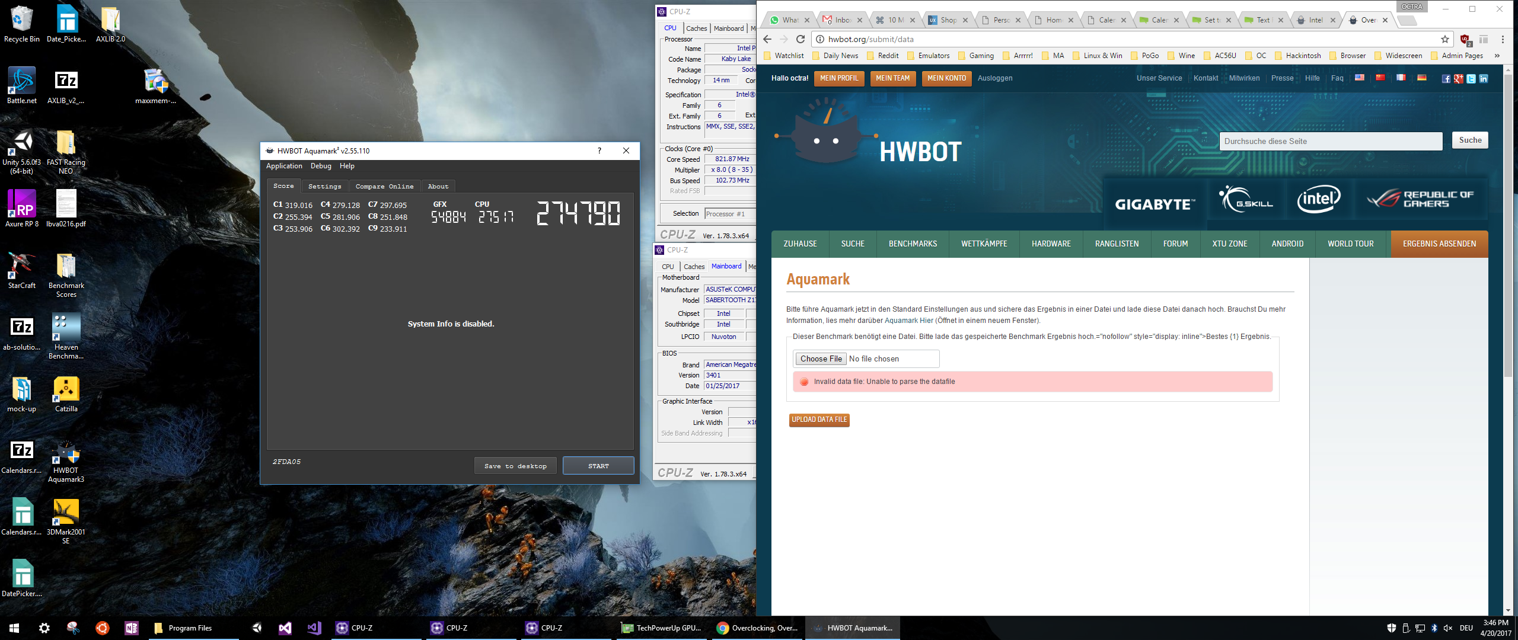Image resolution: width=1518 pixels, height=640 pixels.
Task: Open the lbva0216.pdf desktop file
Action: pos(66,209)
